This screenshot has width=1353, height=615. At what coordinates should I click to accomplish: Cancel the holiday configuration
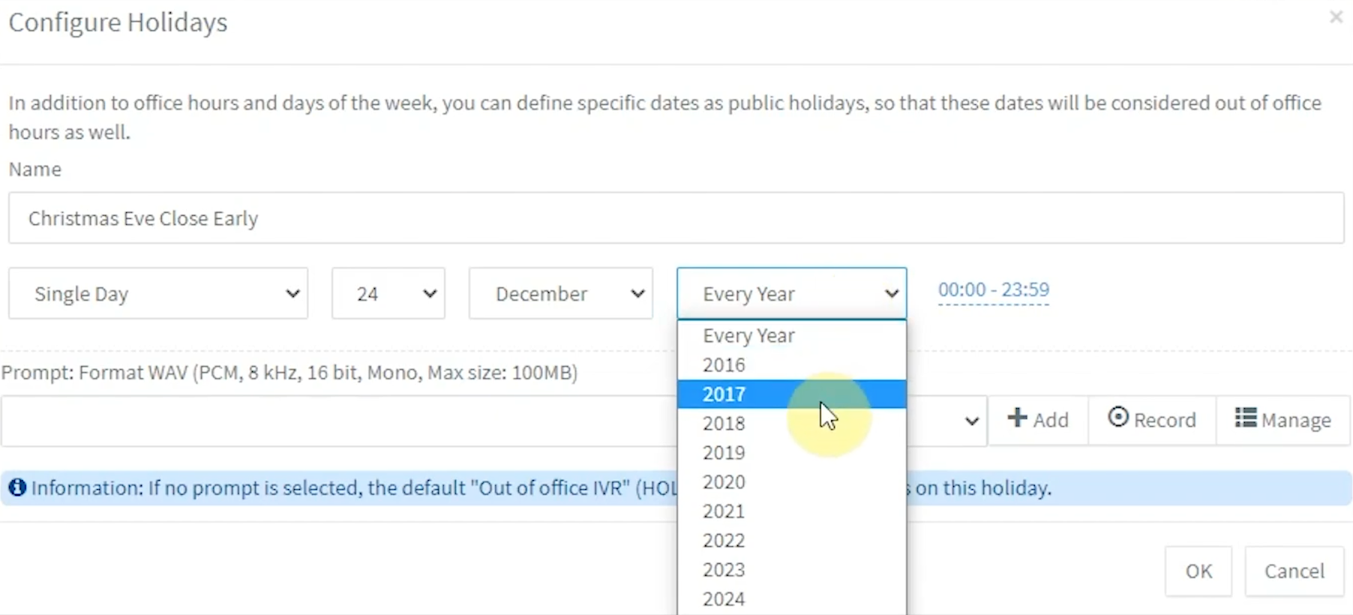1293,571
